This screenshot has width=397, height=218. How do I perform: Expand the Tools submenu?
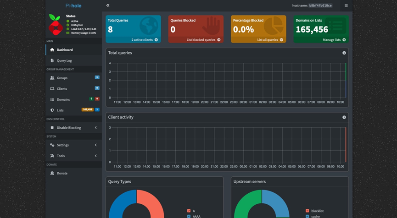[95, 156]
